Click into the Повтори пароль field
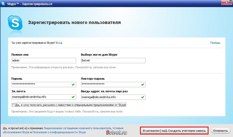Screen dimensions: 233x137 (113, 84)
